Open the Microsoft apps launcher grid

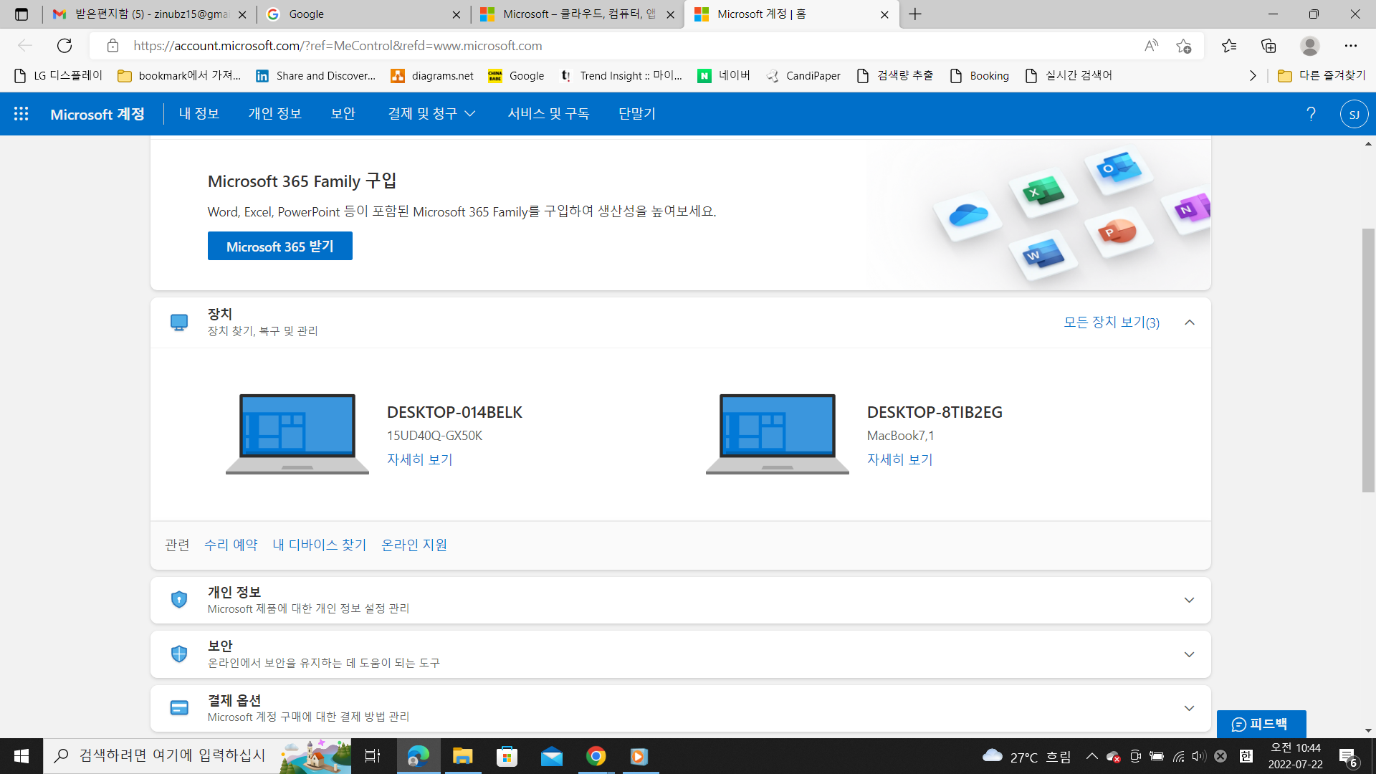coord(21,114)
